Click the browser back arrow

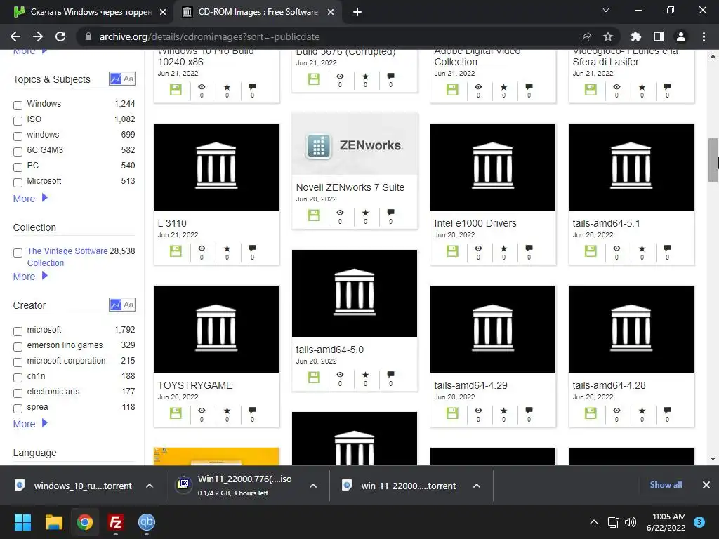(x=15, y=36)
